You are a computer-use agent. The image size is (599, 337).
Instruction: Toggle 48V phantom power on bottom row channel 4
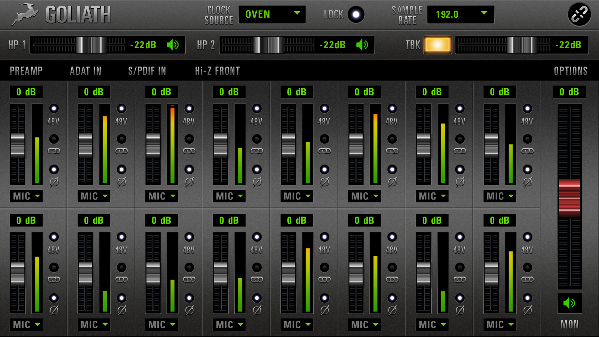(257, 237)
